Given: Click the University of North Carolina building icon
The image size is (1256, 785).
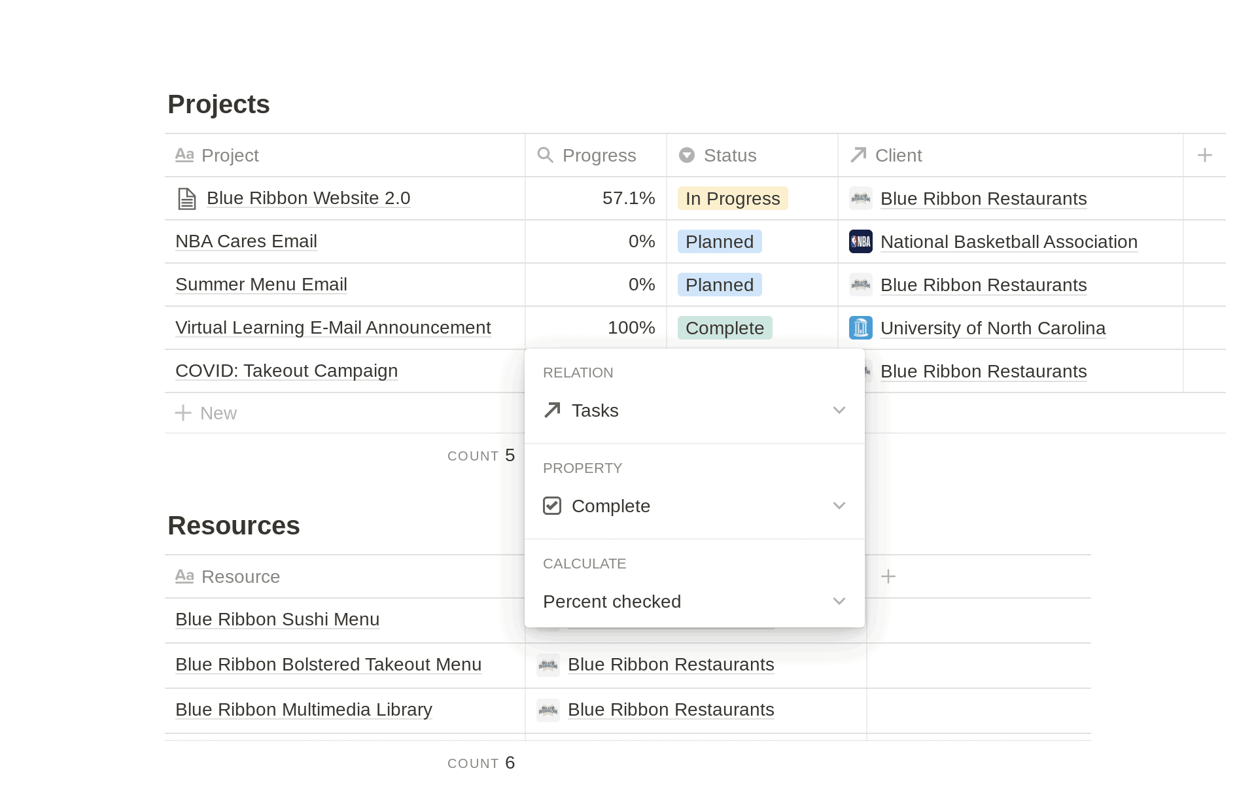Looking at the screenshot, I should [x=860, y=328].
